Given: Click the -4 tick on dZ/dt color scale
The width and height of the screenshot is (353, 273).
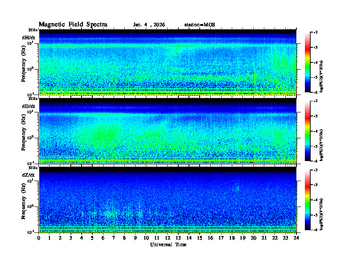Looking at the screenshot, I should click(x=316, y=200).
